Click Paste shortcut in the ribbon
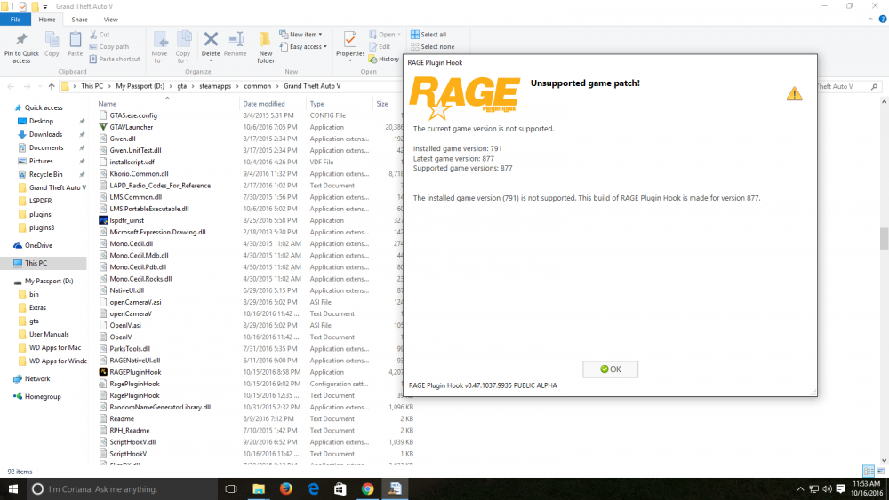889x500 pixels. coord(115,59)
